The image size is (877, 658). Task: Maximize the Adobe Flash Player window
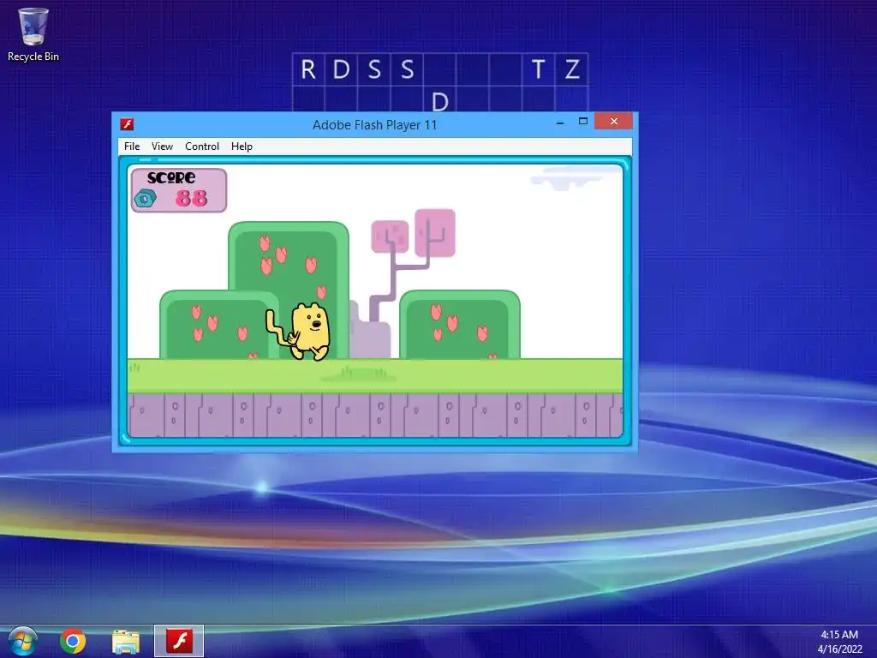pos(582,122)
